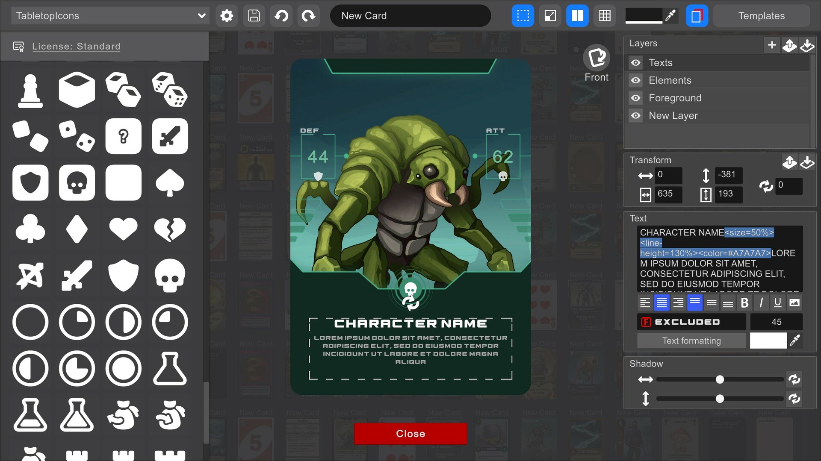Adjust horizontal shadow slider handle
Screen dimensions: 821x461
(x=720, y=379)
